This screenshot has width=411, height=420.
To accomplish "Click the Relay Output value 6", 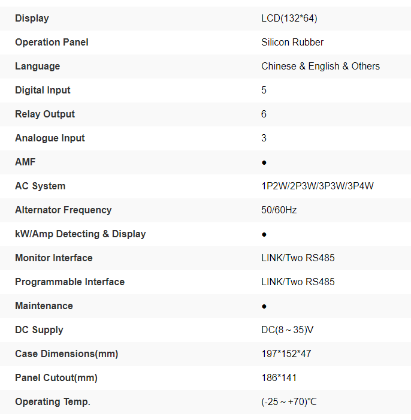I will pyautogui.click(x=264, y=114).
